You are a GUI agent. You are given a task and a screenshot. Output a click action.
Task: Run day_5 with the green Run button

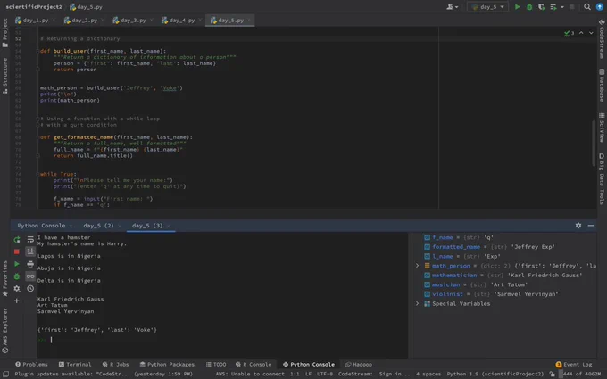517,7
